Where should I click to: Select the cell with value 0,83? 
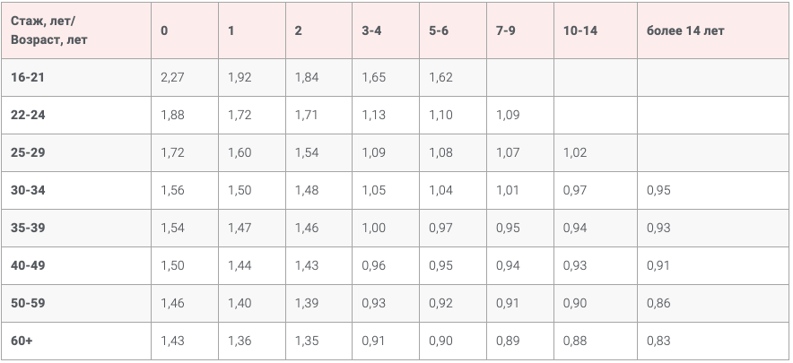tap(658, 341)
